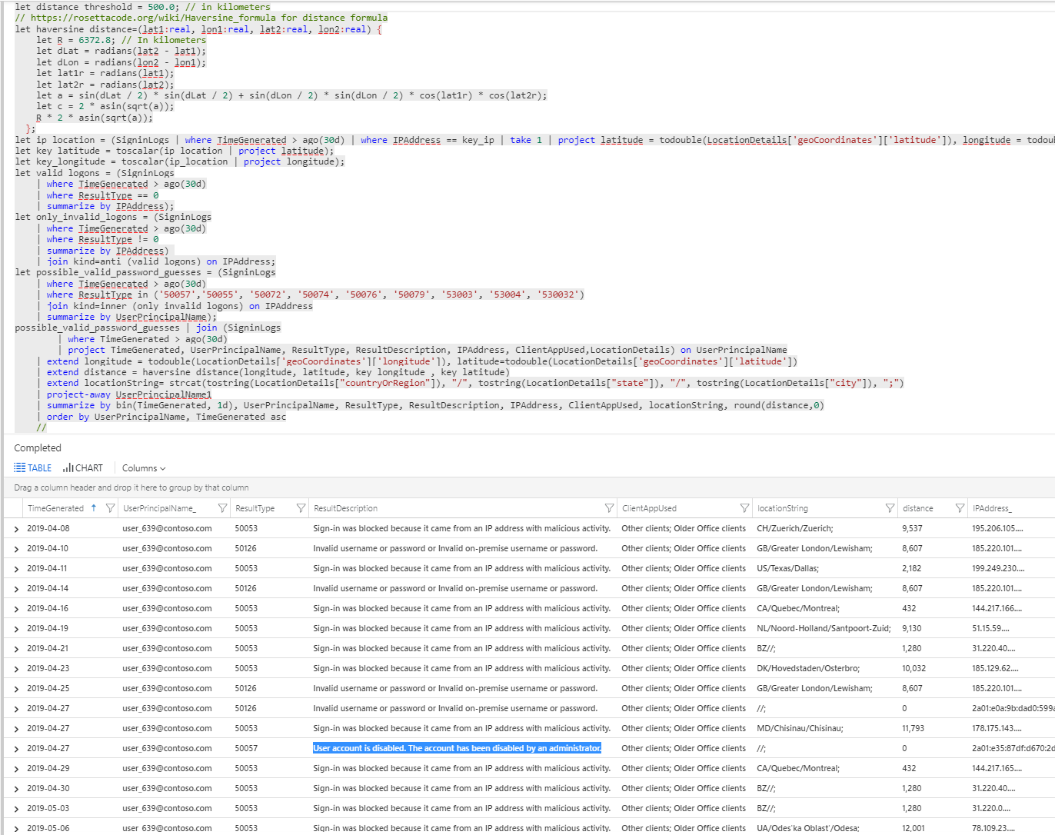The width and height of the screenshot is (1055, 835).
Task: Expand the 2019-04-10 result row
Action: (16, 549)
